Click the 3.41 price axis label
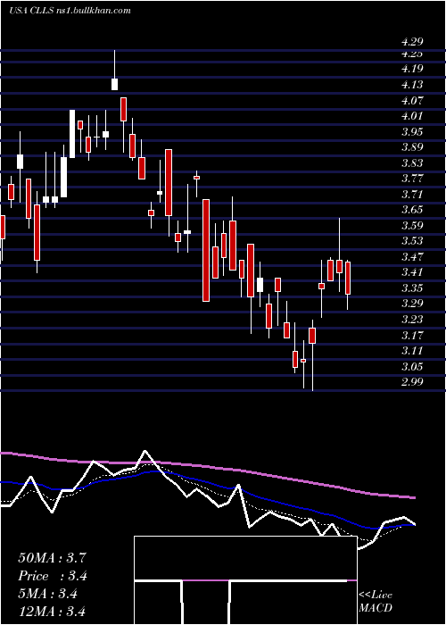The image size is (446, 625). coord(412,272)
